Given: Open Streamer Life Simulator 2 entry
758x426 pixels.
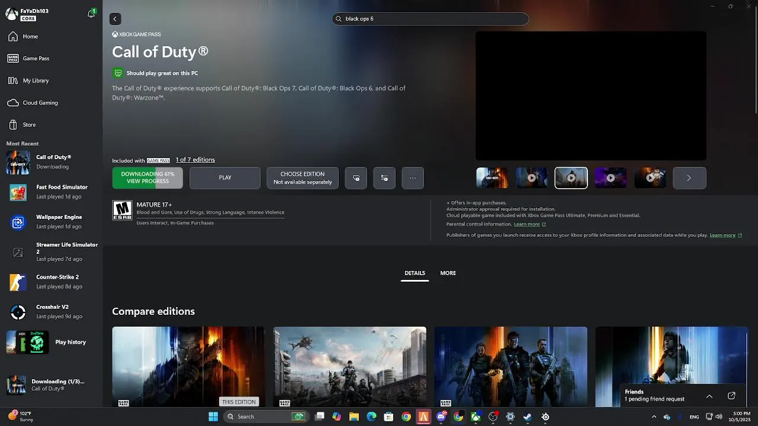Looking at the screenshot, I should (x=51, y=252).
